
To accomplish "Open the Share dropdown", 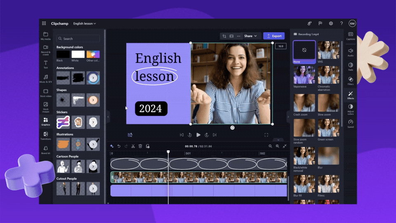I will coord(250,36).
